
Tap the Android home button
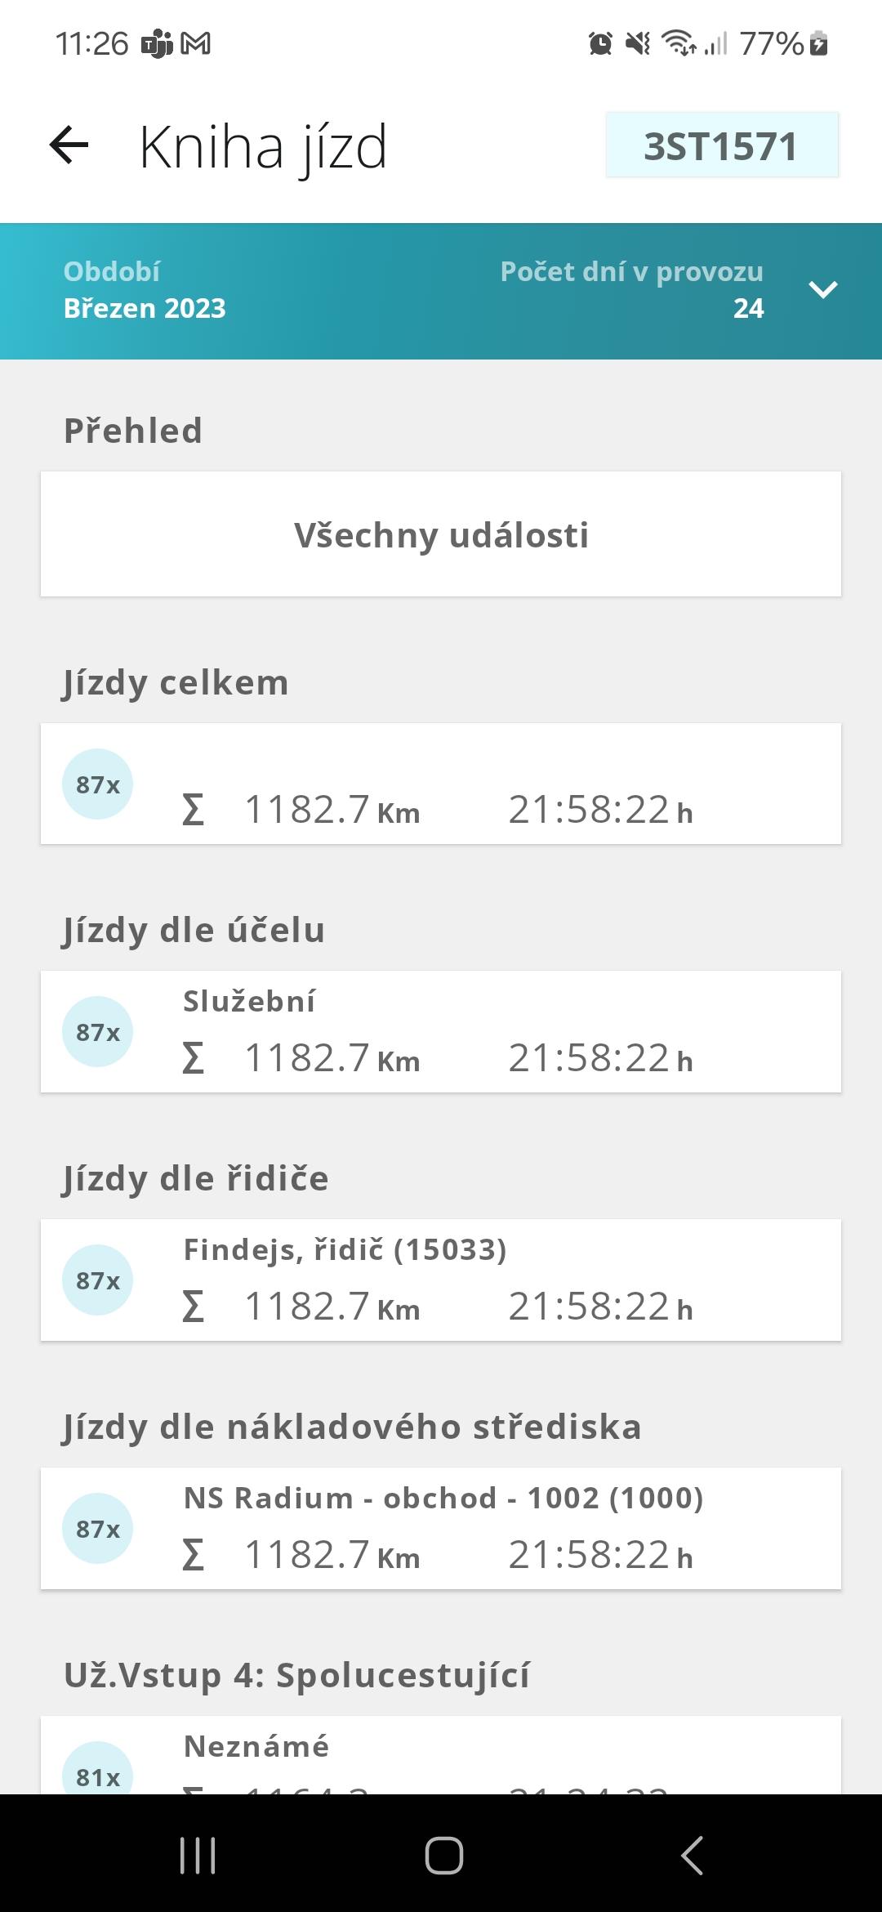tap(444, 1855)
